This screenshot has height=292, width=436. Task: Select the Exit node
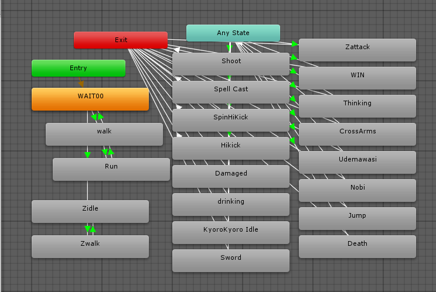click(121, 40)
